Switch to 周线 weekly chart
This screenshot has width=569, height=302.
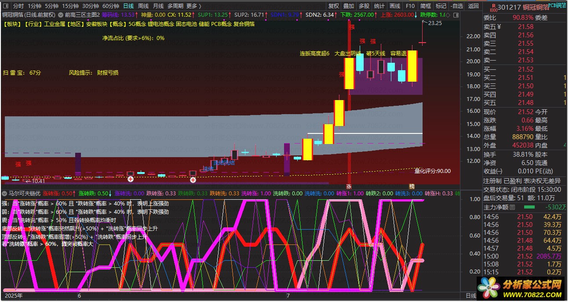click(143, 6)
